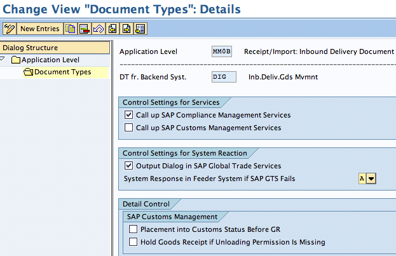Click the New Entries button
This screenshot has height=256, width=396.
(x=39, y=29)
